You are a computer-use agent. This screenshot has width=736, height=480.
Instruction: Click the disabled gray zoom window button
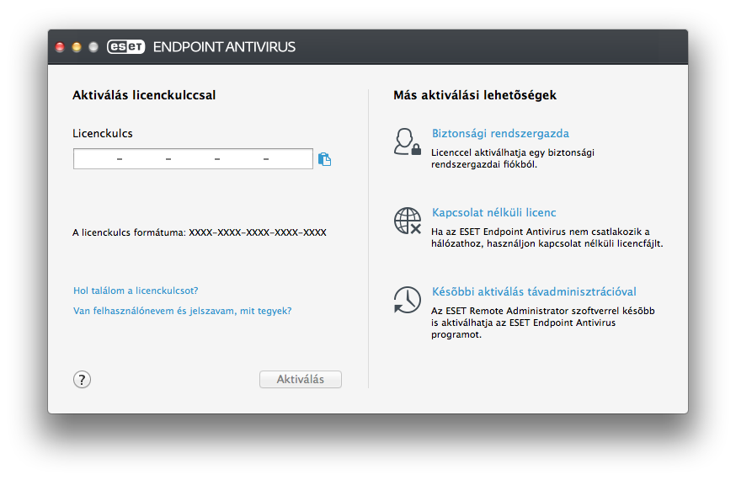93,47
